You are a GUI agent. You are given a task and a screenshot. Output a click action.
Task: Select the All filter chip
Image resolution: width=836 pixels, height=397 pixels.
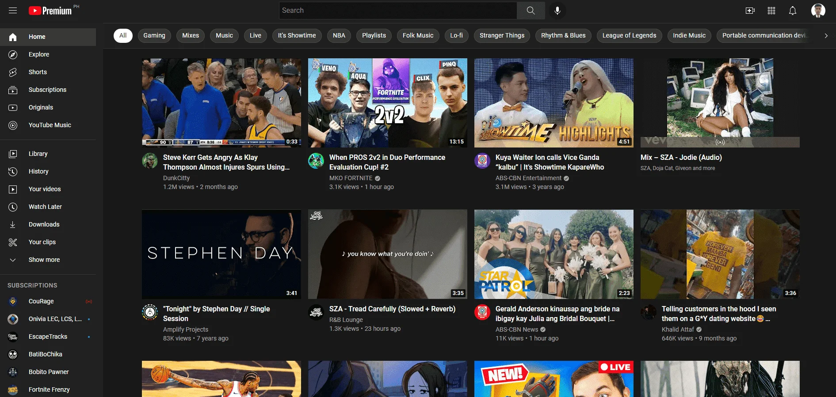click(123, 36)
